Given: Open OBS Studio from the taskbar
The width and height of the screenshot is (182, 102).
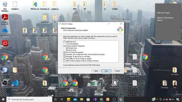Looking at the screenshot, I should click(114, 99).
